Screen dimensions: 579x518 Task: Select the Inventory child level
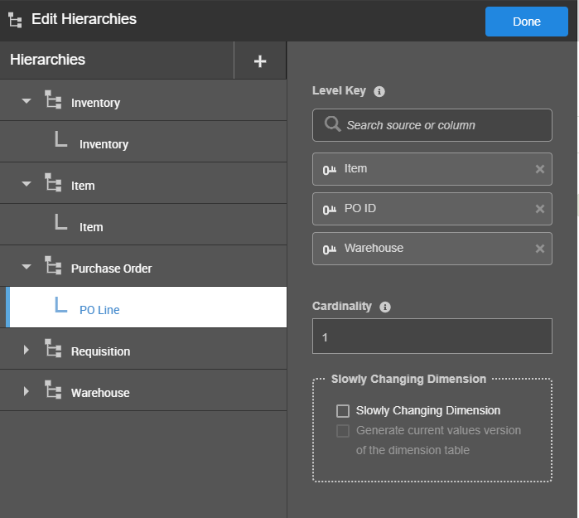[x=104, y=144]
